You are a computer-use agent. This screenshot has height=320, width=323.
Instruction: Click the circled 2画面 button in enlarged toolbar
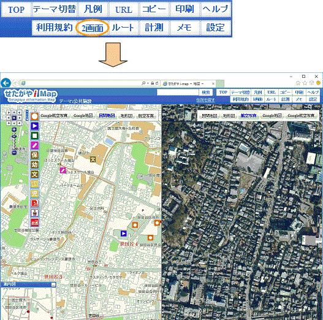click(x=93, y=28)
